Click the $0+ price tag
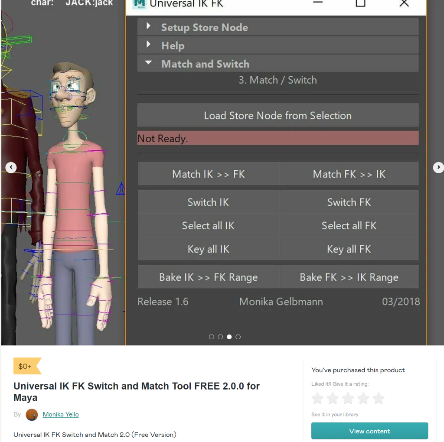444x442 pixels. [27, 366]
